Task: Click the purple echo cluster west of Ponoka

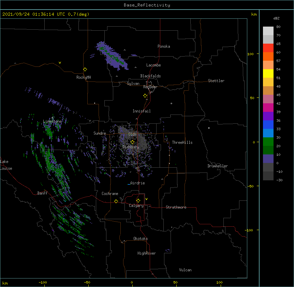Action: [112, 56]
